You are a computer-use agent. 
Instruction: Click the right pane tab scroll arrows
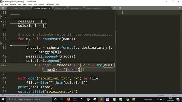coord(120,8)
